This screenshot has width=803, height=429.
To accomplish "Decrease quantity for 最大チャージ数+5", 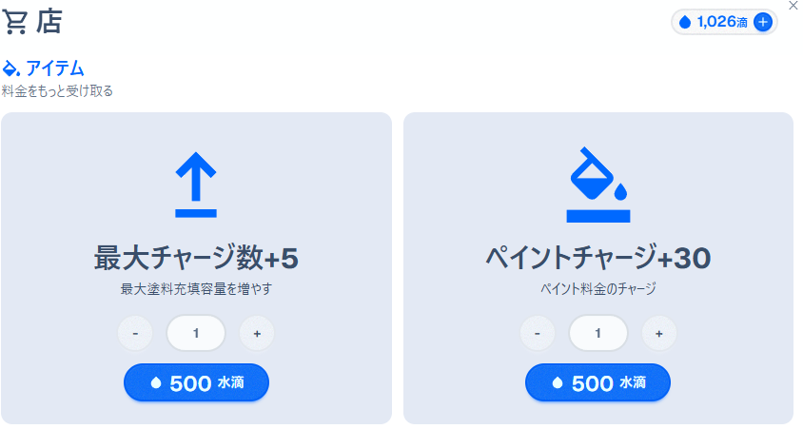I will 135,333.
